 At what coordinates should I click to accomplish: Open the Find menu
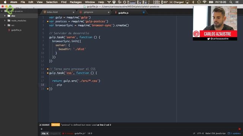click(63, 2)
